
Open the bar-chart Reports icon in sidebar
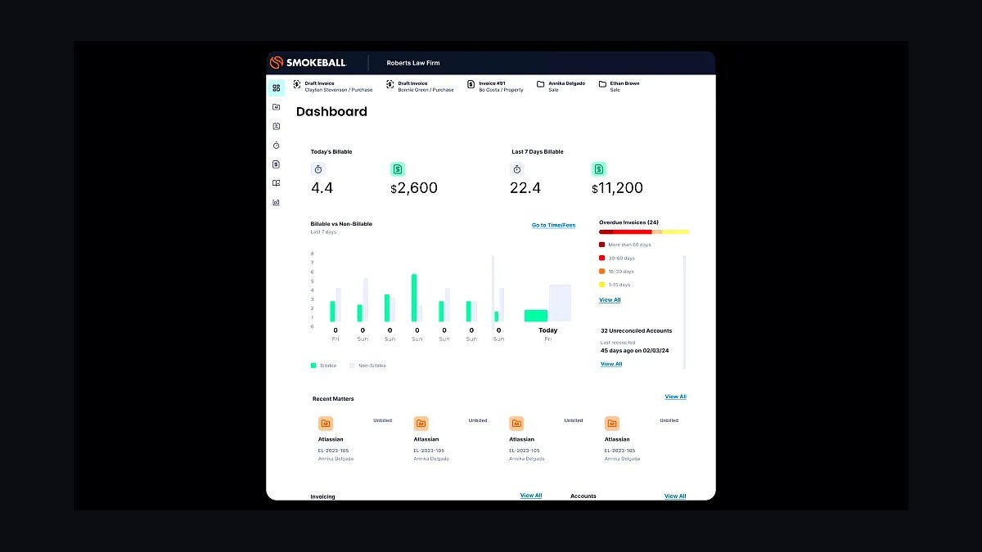(277, 202)
